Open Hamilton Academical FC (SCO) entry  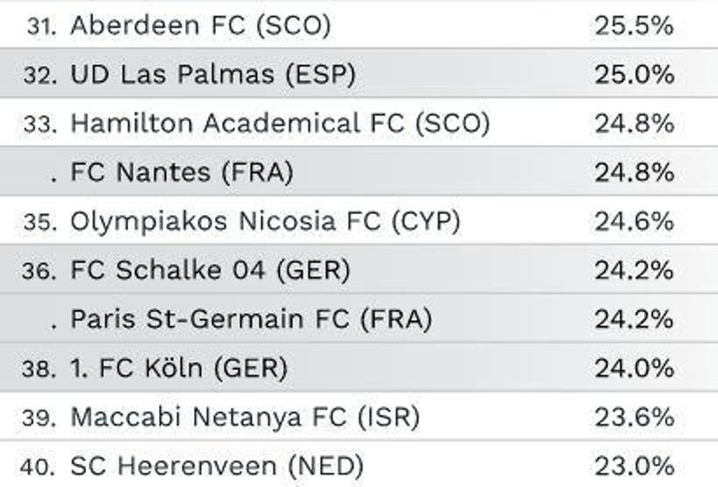point(280,123)
